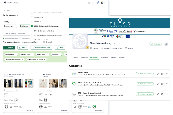Check the Better Cotton filter option
173x115 pixels.
point(32,17)
